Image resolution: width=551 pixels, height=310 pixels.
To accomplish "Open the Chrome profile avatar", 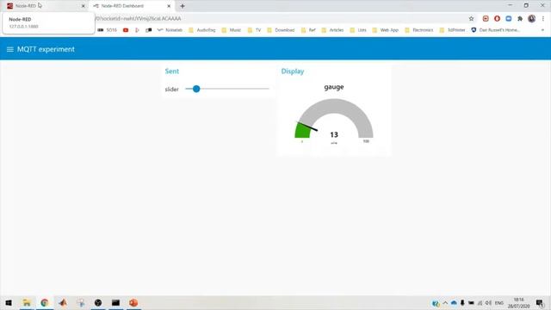I will click(532, 19).
